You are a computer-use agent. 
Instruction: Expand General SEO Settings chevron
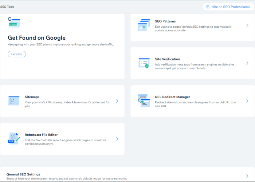(x=247, y=176)
